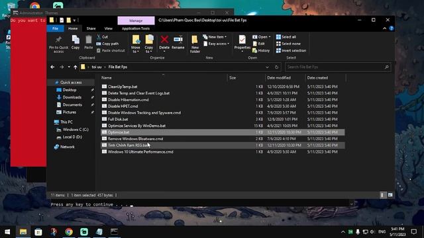Switch to the Home ribbon tab
The width and height of the screenshot is (424, 238).
[x=73, y=28]
